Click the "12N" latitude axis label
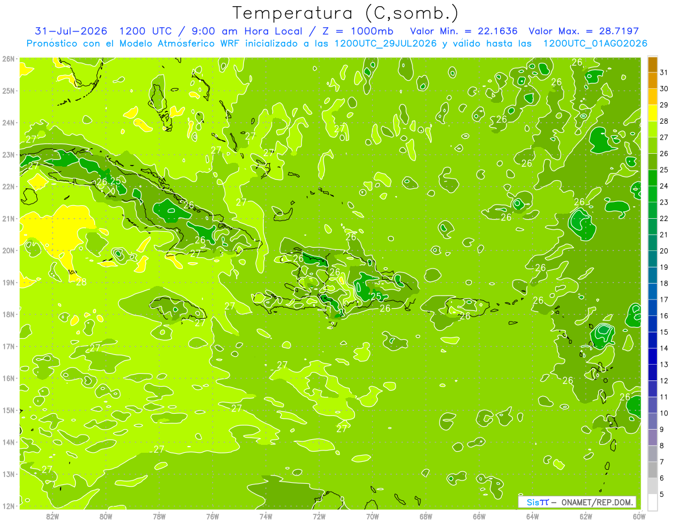The height and width of the screenshot is (524, 679). 8,506
